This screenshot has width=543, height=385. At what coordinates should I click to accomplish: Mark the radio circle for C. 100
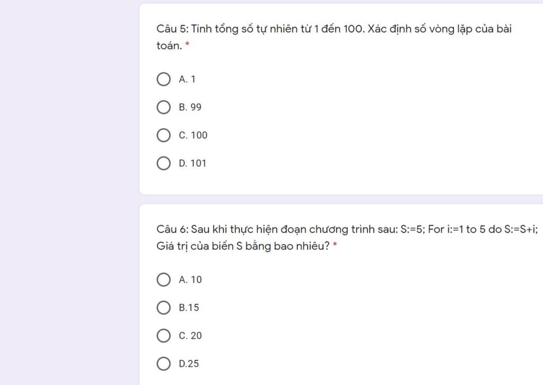tap(163, 135)
